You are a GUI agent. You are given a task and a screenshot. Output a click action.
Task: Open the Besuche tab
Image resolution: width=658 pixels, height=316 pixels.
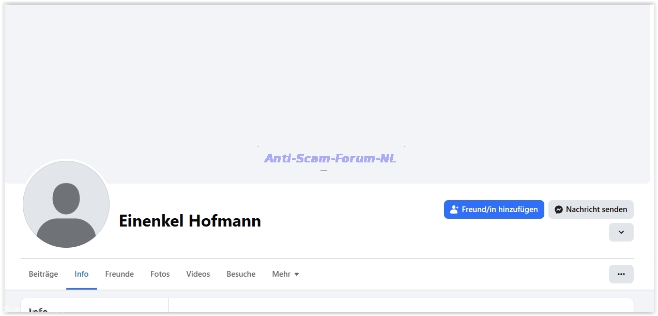point(241,274)
